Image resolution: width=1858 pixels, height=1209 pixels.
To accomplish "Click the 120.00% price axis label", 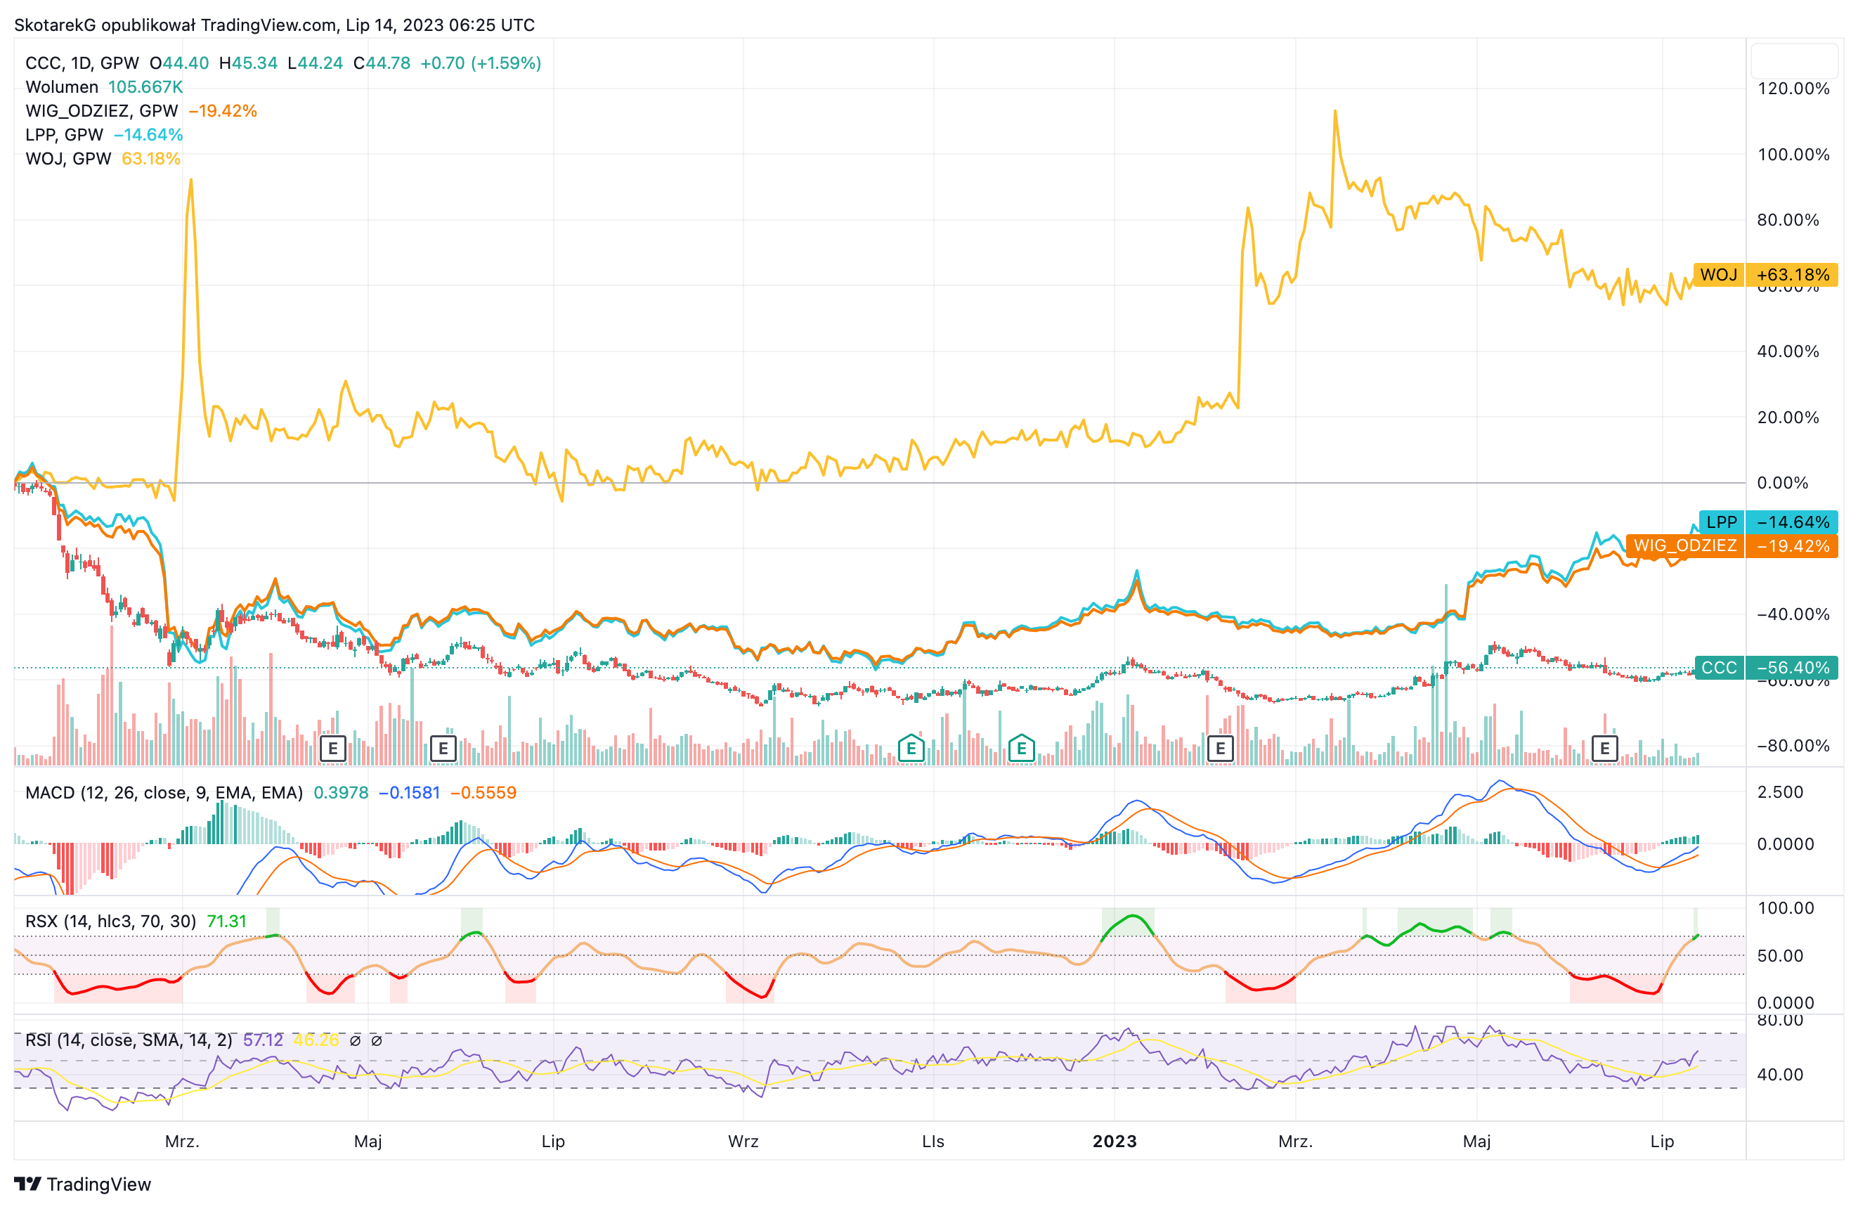I will (x=1793, y=89).
